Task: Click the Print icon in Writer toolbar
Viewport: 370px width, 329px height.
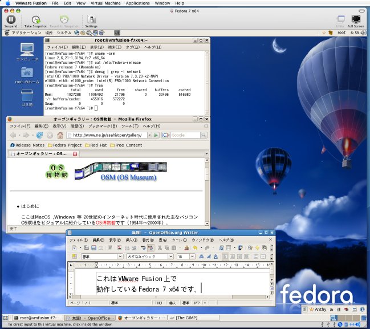Action: point(127,247)
